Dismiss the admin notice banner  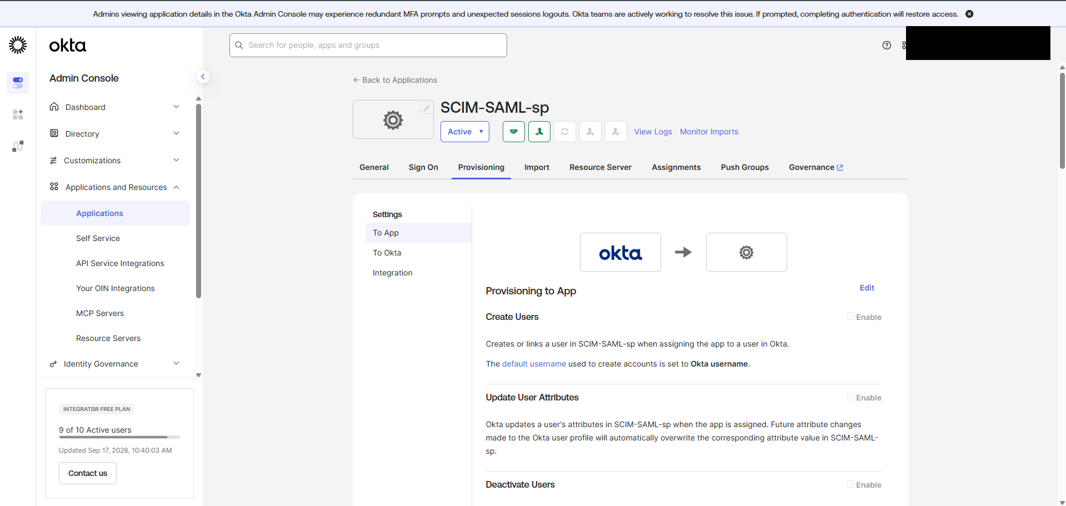969,14
